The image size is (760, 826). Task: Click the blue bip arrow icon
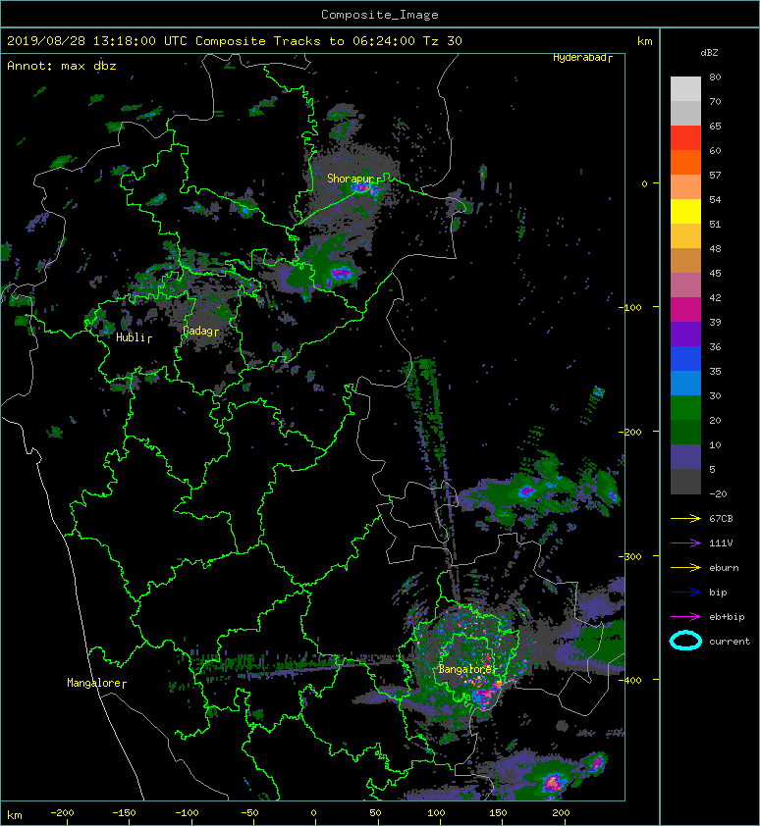[685, 593]
